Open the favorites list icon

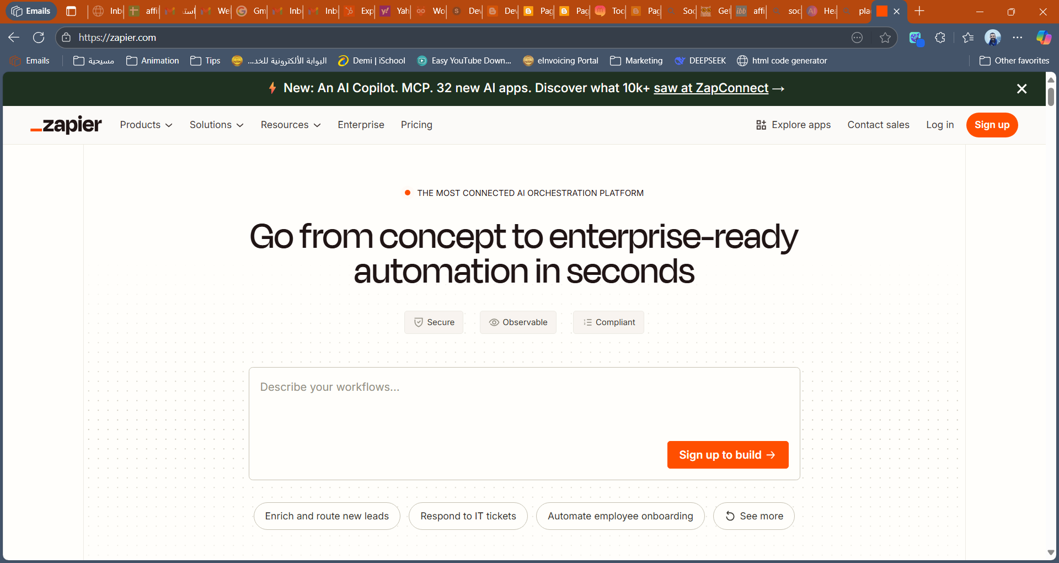pyautogui.click(x=968, y=38)
